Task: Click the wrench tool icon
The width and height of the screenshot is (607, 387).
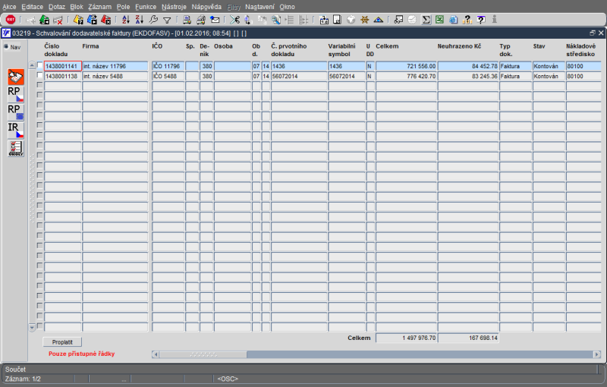Action: [153, 20]
